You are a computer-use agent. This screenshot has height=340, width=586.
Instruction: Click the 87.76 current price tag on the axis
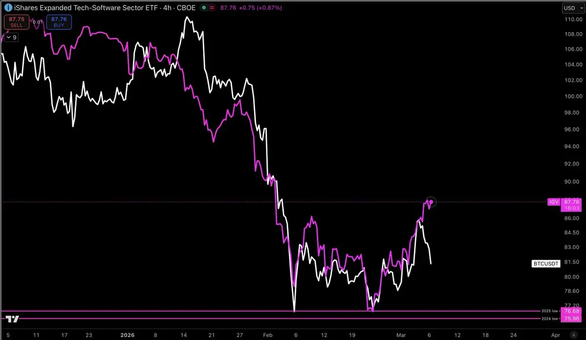tap(571, 201)
